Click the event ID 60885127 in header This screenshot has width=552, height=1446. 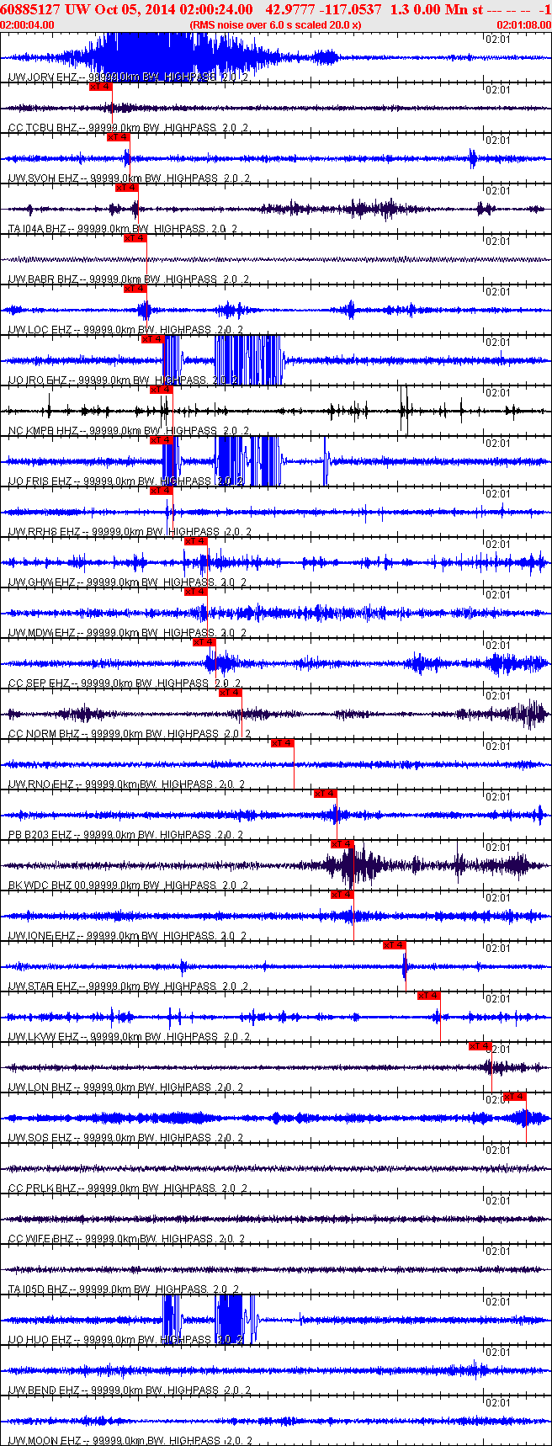coord(30,9)
